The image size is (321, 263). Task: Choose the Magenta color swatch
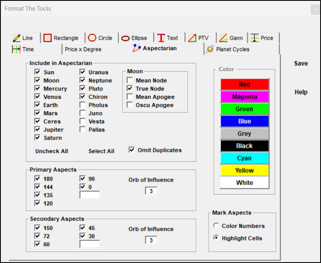click(x=244, y=97)
